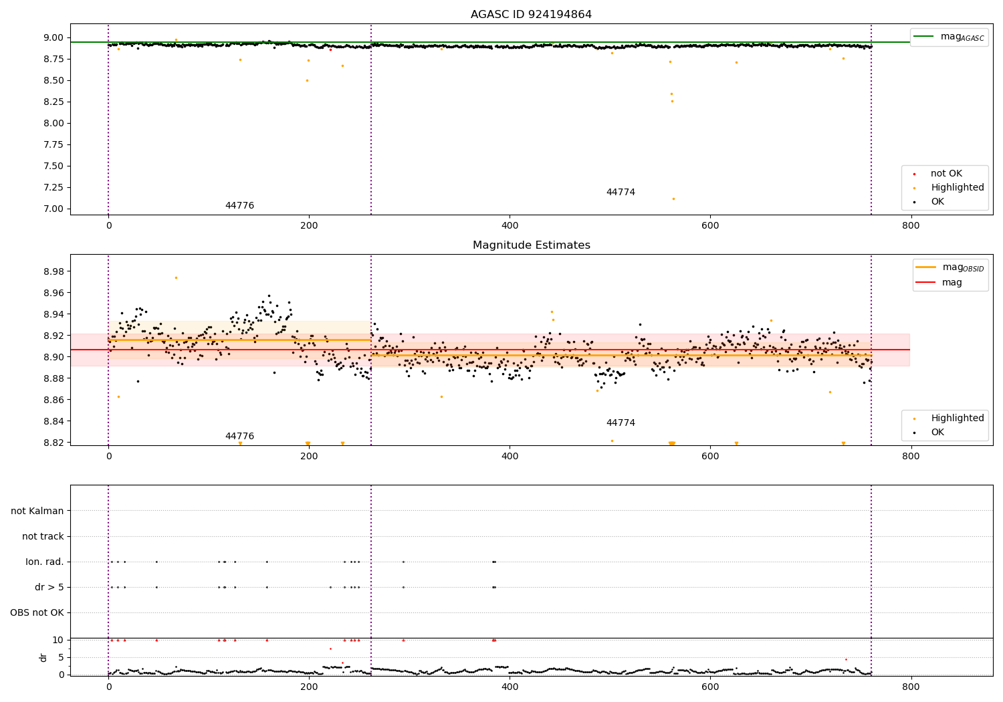Click the rotated 'dr' y-axis label
The image size is (1003, 702).
pos(43,658)
